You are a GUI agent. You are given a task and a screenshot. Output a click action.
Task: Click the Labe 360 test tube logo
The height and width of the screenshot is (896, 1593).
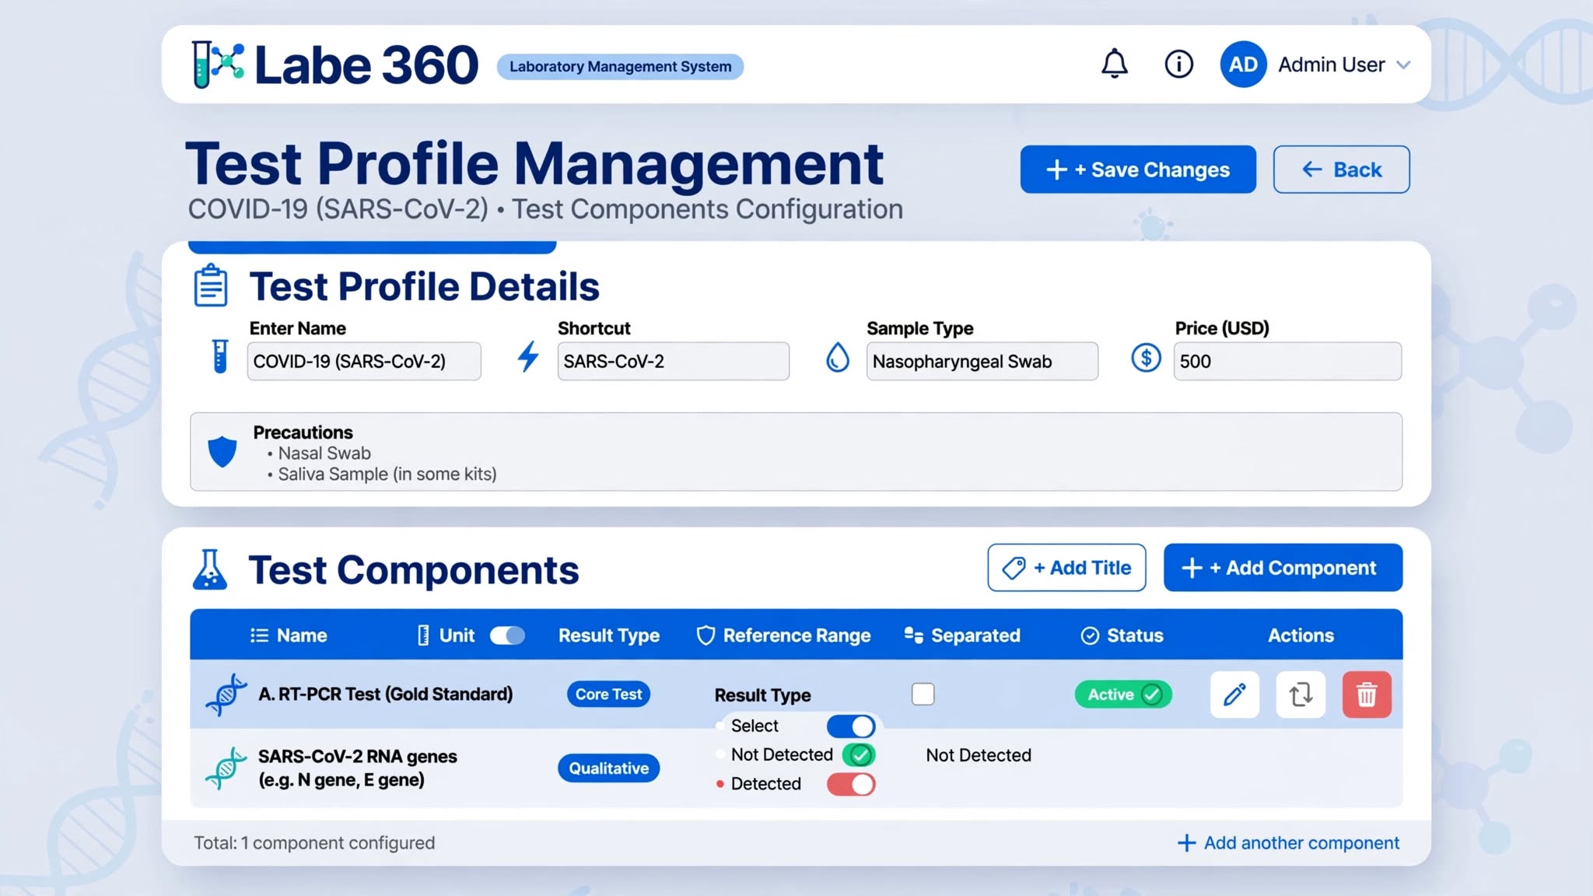pos(217,64)
